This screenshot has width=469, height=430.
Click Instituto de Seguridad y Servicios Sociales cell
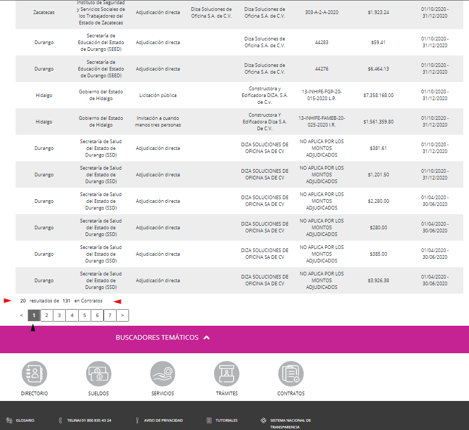coord(101,12)
